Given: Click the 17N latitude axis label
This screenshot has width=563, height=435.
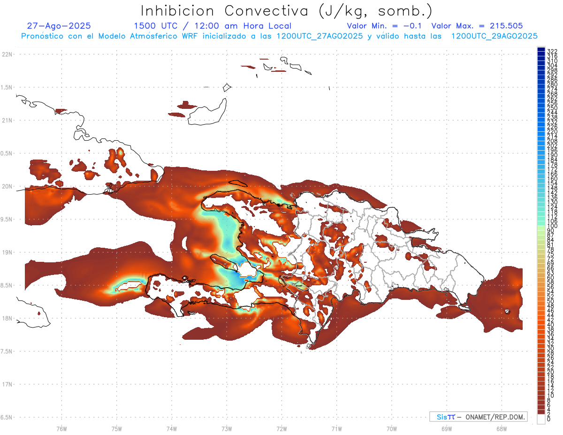Looking at the screenshot, I should (8, 384).
